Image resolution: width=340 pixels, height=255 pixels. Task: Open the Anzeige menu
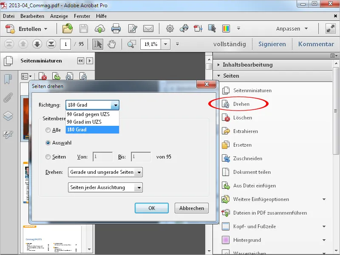(59, 16)
